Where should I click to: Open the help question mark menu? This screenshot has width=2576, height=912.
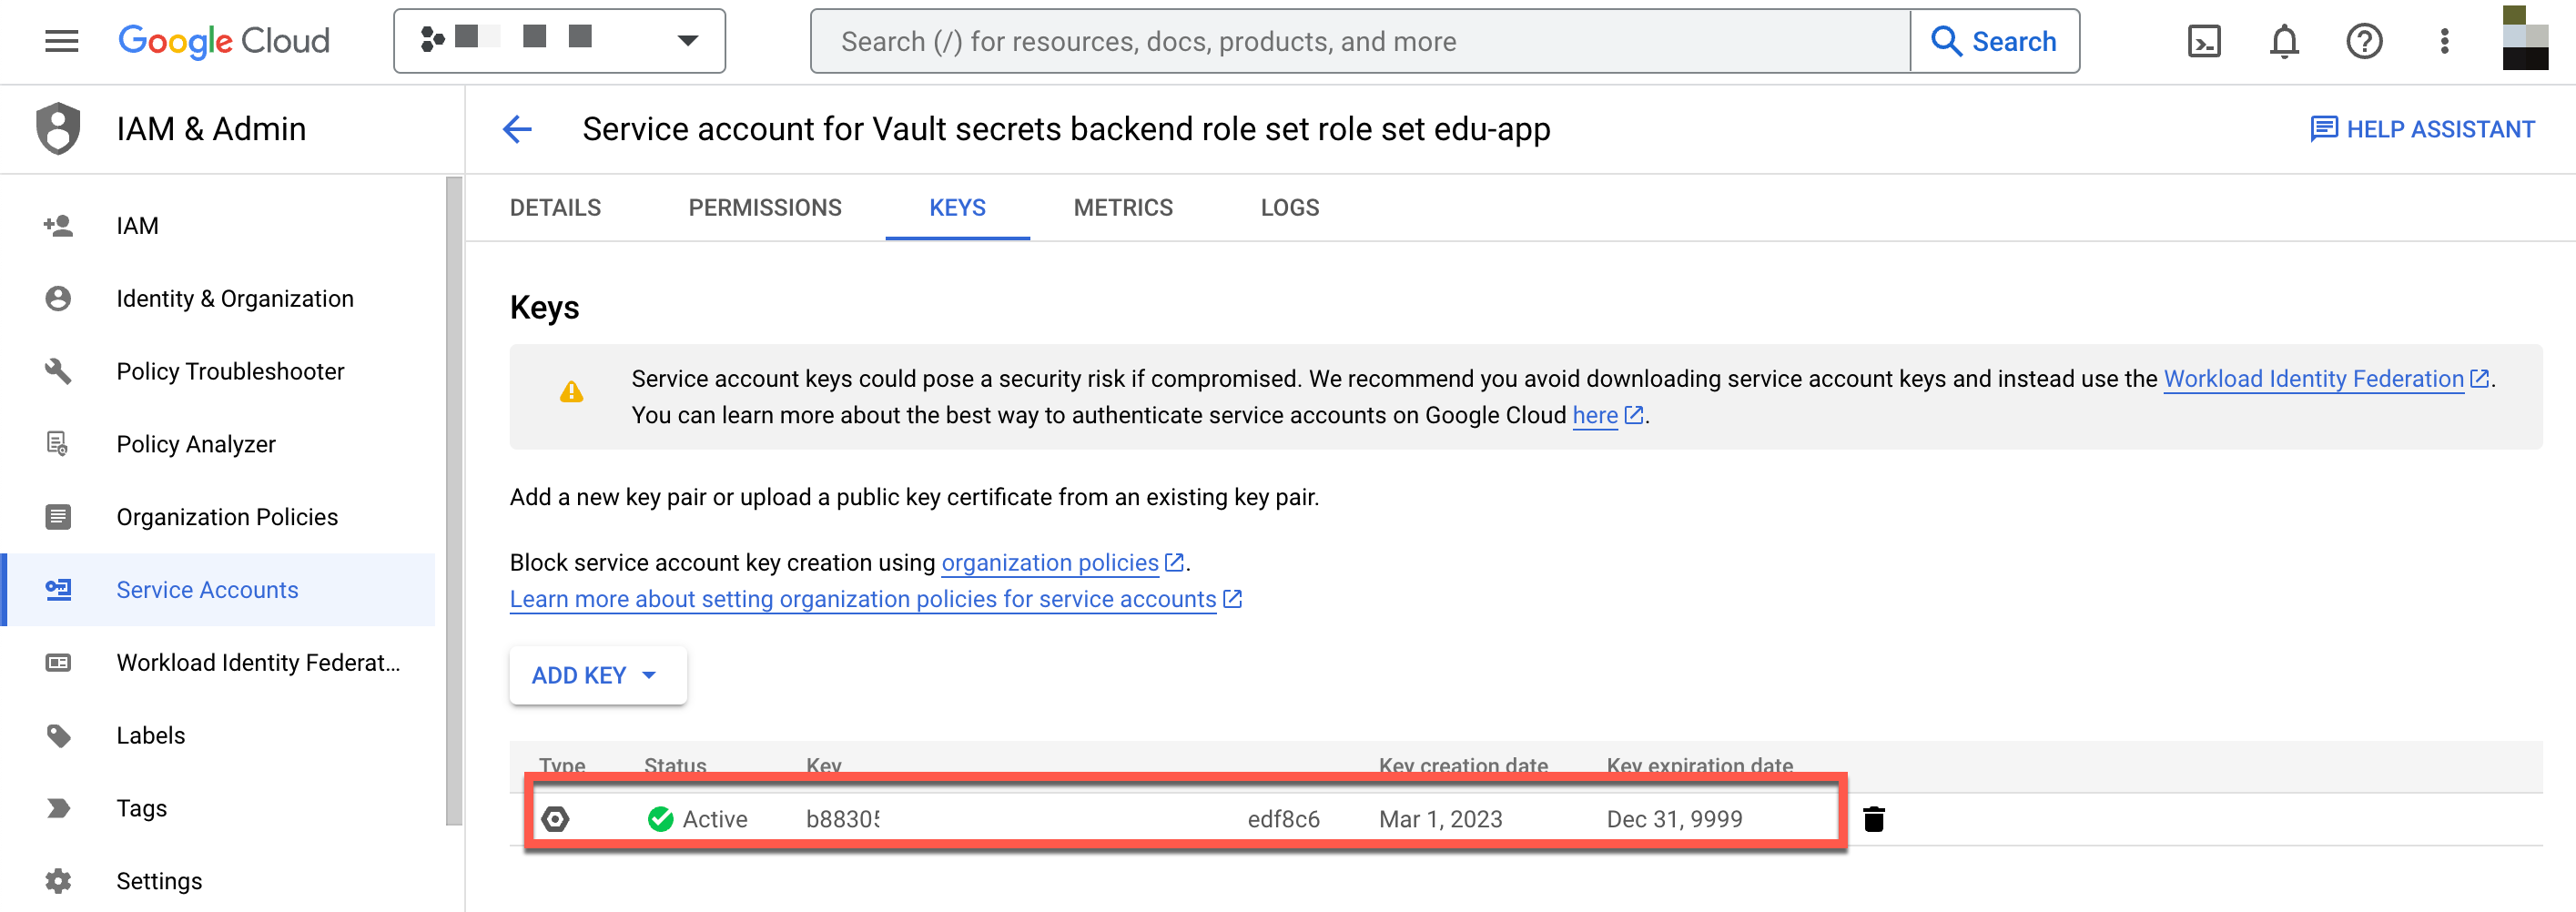point(2364,41)
